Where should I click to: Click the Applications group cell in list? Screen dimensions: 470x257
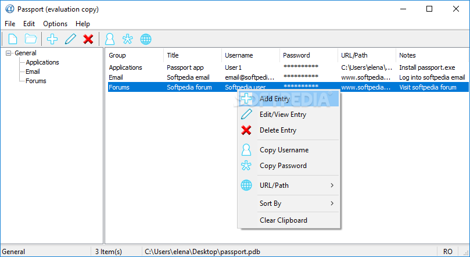click(125, 67)
